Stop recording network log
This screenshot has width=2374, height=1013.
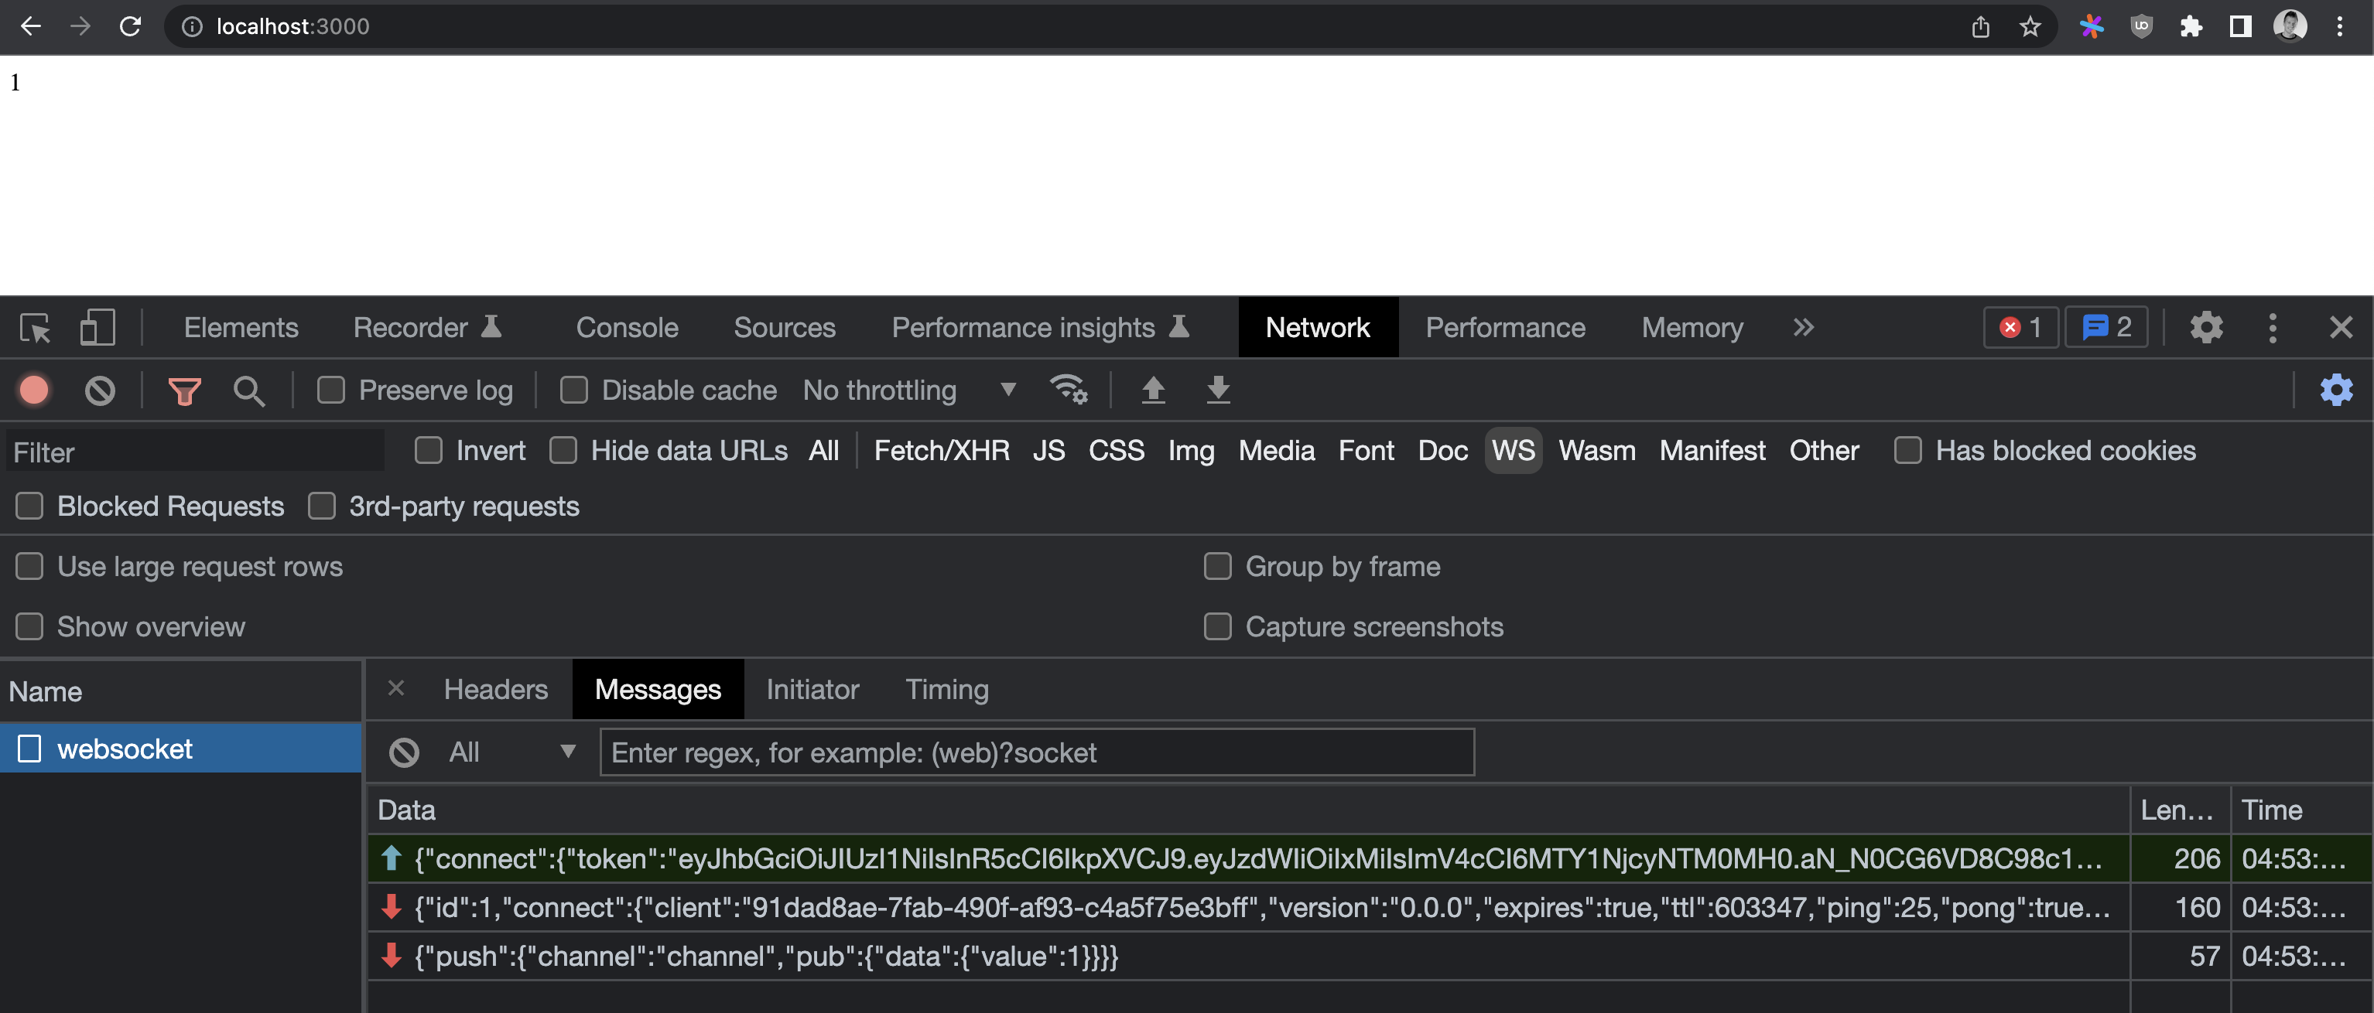click(x=34, y=391)
